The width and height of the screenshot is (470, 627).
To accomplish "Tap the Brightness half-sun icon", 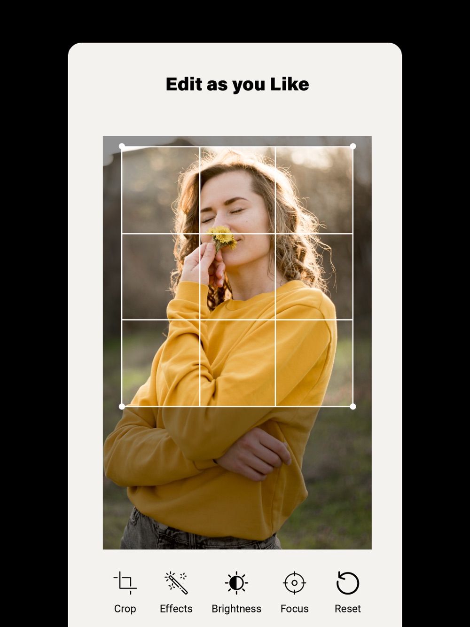I will coord(236,583).
